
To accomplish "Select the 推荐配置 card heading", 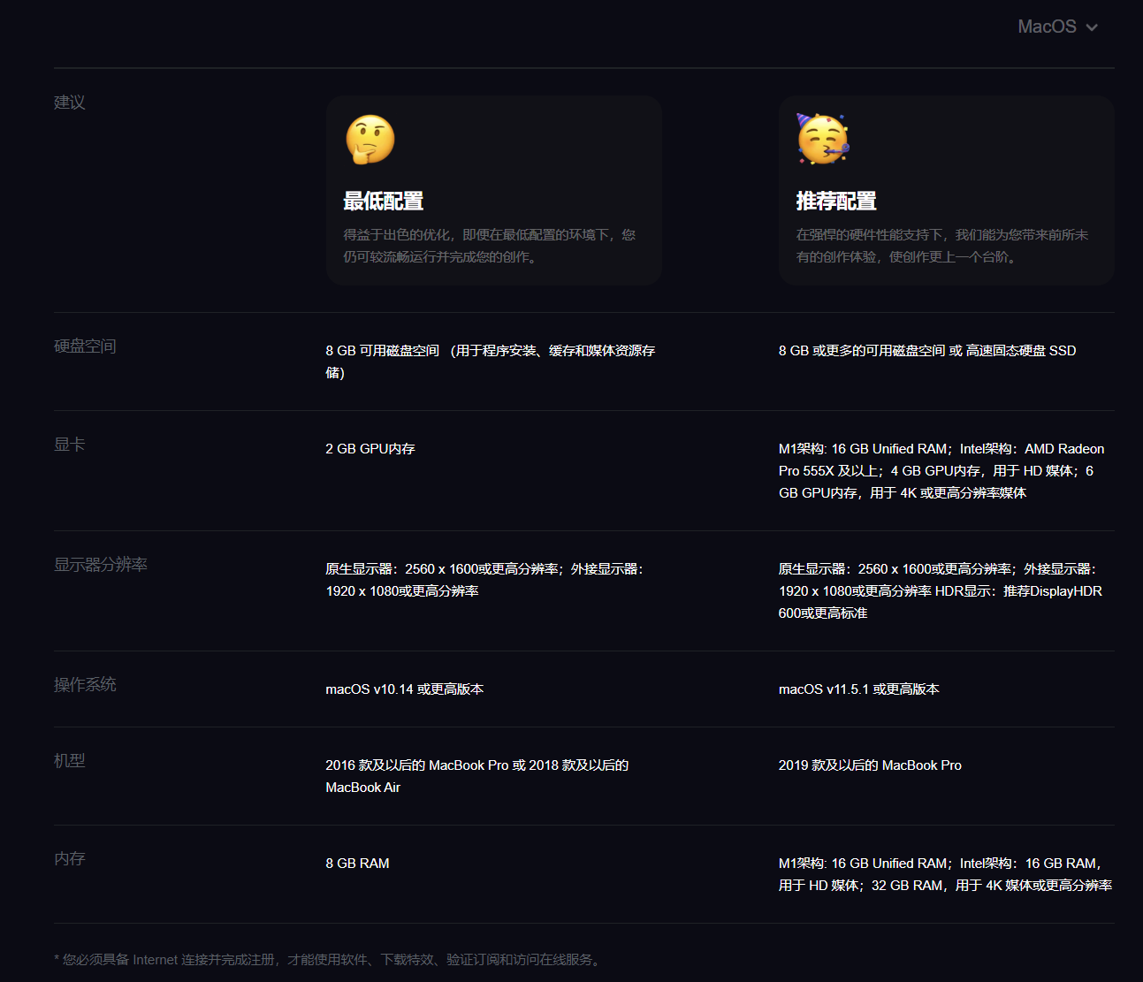I will click(836, 202).
